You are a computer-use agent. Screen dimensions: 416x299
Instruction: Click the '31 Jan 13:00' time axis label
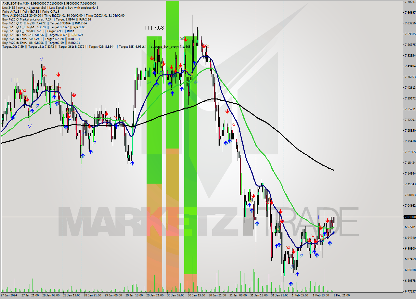coord(258,295)
